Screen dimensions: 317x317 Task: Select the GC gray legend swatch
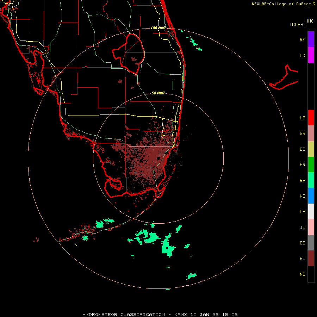pyautogui.click(x=311, y=243)
